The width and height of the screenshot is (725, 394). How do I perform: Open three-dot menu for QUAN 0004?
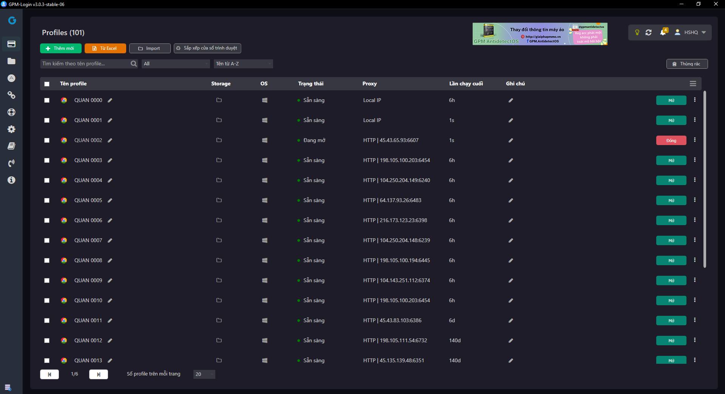695,180
